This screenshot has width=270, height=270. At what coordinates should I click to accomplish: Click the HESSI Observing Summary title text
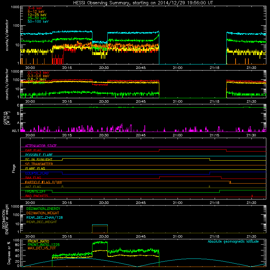143,3
